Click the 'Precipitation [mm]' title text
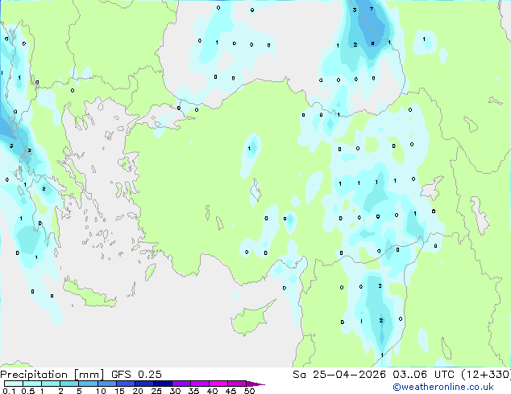The image size is (511, 394). [x=52, y=375]
